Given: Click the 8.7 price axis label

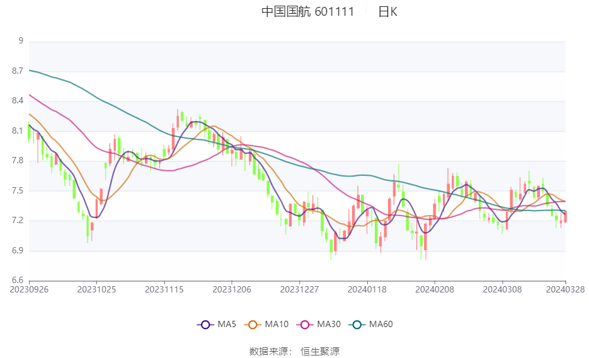Looking at the screenshot, I should [18, 71].
